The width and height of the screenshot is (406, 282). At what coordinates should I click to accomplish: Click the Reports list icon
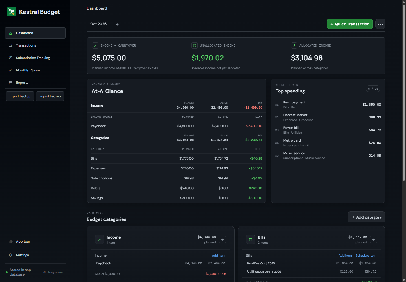pos(10,83)
